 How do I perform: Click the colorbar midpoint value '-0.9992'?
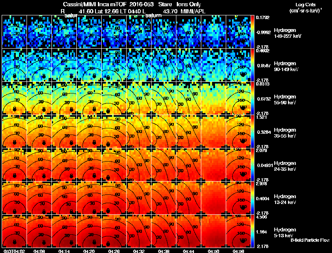tap(263, 32)
